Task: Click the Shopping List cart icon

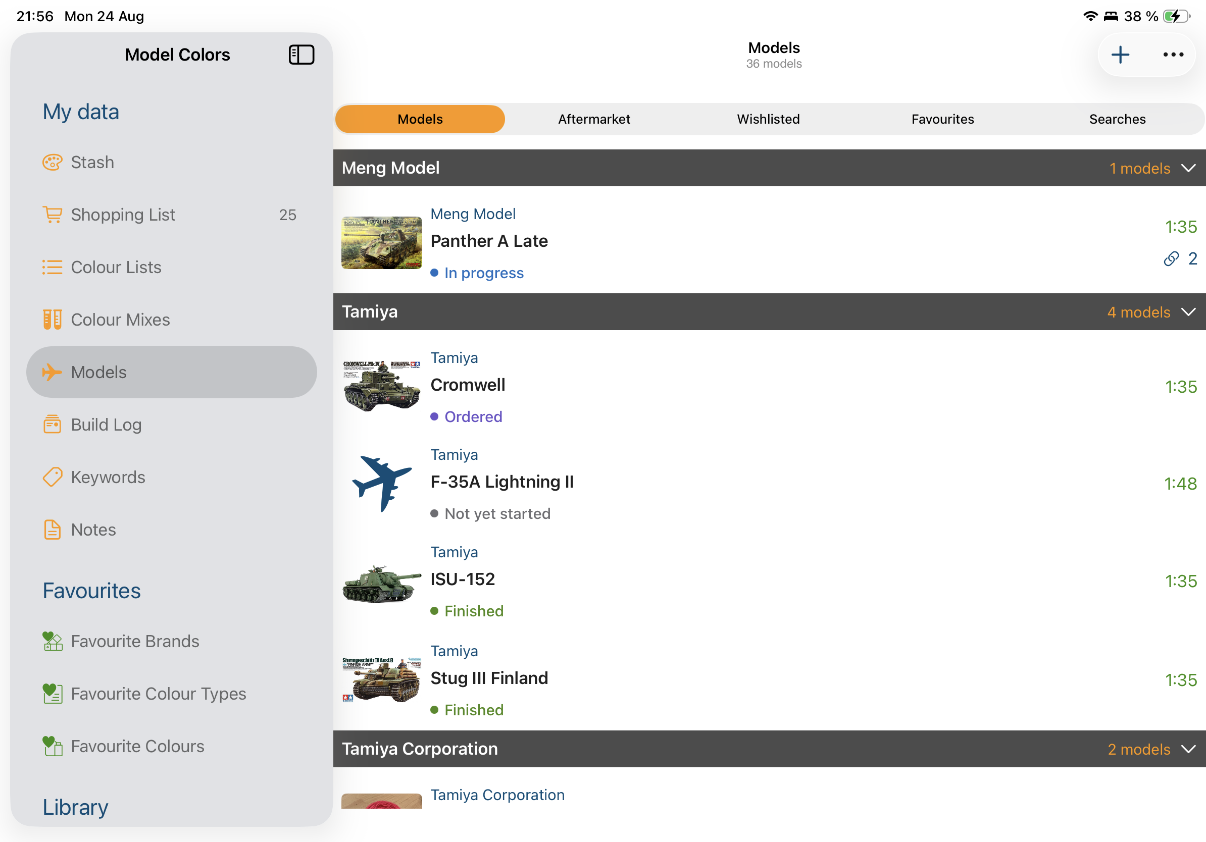Action: 52,215
